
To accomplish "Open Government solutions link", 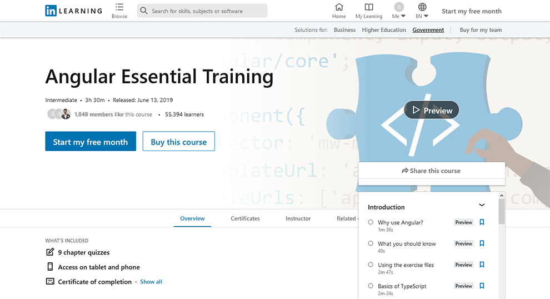I will [x=428, y=30].
